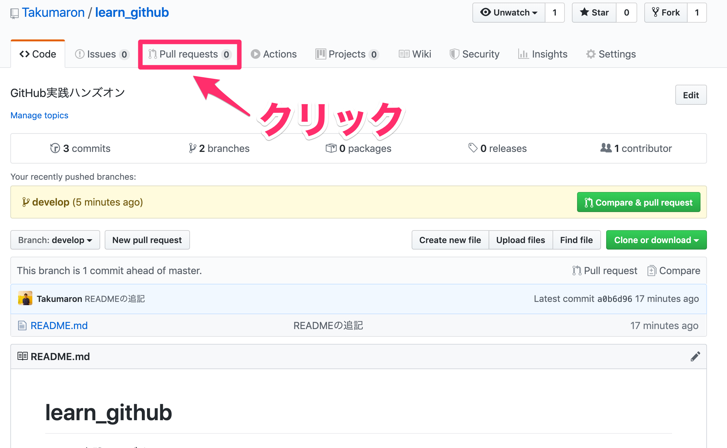View the 0 packages page
The height and width of the screenshot is (448, 727).
pyautogui.click(x=359, y=148)
